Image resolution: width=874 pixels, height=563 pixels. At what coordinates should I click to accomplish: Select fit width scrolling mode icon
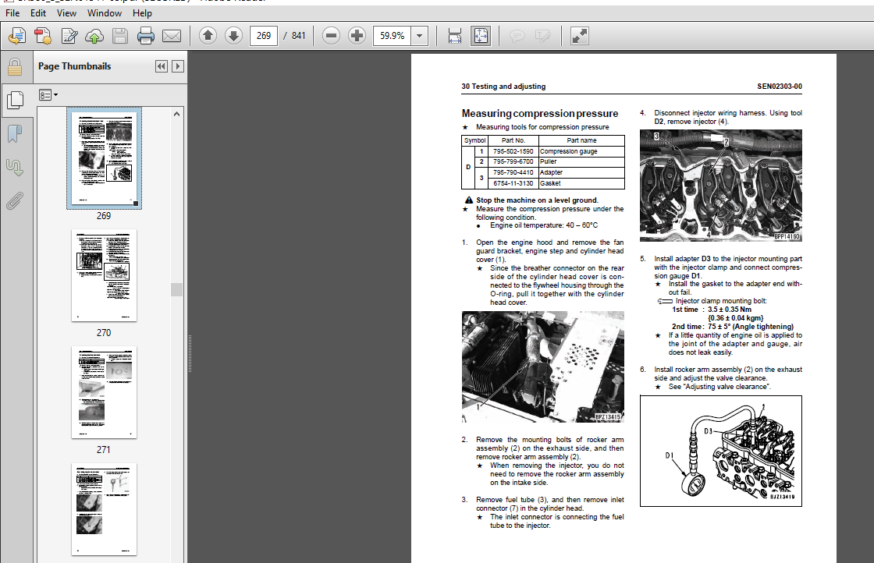pos(455,36)
